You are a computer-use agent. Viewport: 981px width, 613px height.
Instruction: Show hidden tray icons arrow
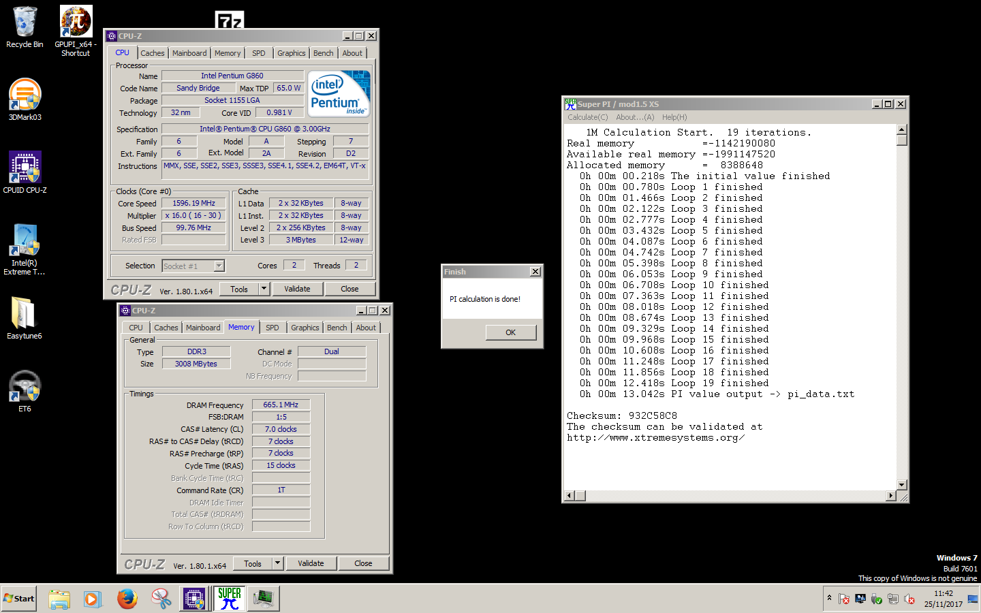pos(829,598)
